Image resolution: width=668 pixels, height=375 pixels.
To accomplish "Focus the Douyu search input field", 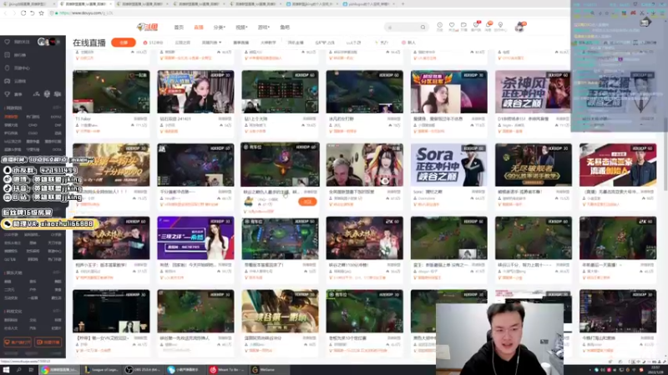I will click(402, 27).
